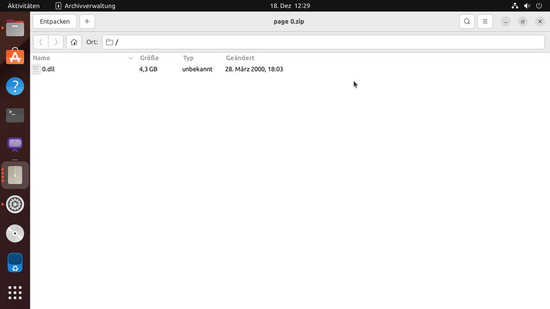This screenshot has width=550, height=309.
Task: Go to the home location icon
Action: [74, 42]
